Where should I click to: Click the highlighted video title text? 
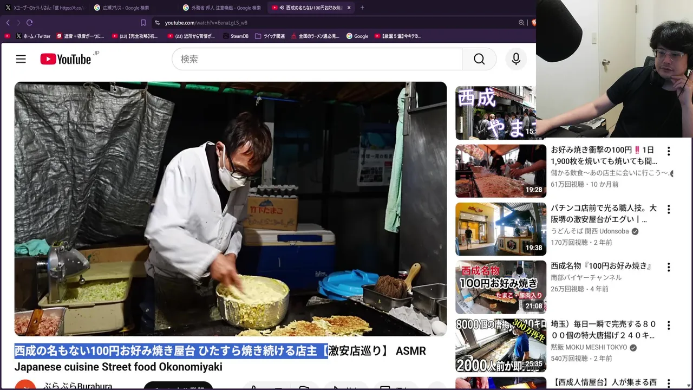click(171, 351)
